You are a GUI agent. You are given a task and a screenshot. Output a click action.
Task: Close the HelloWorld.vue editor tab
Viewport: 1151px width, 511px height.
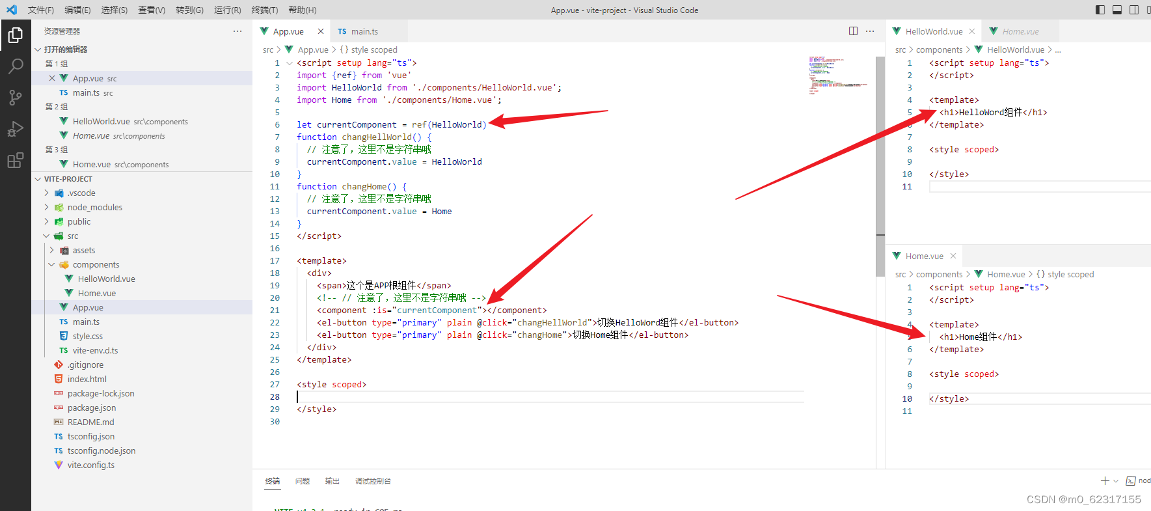[x=971, y=31]
